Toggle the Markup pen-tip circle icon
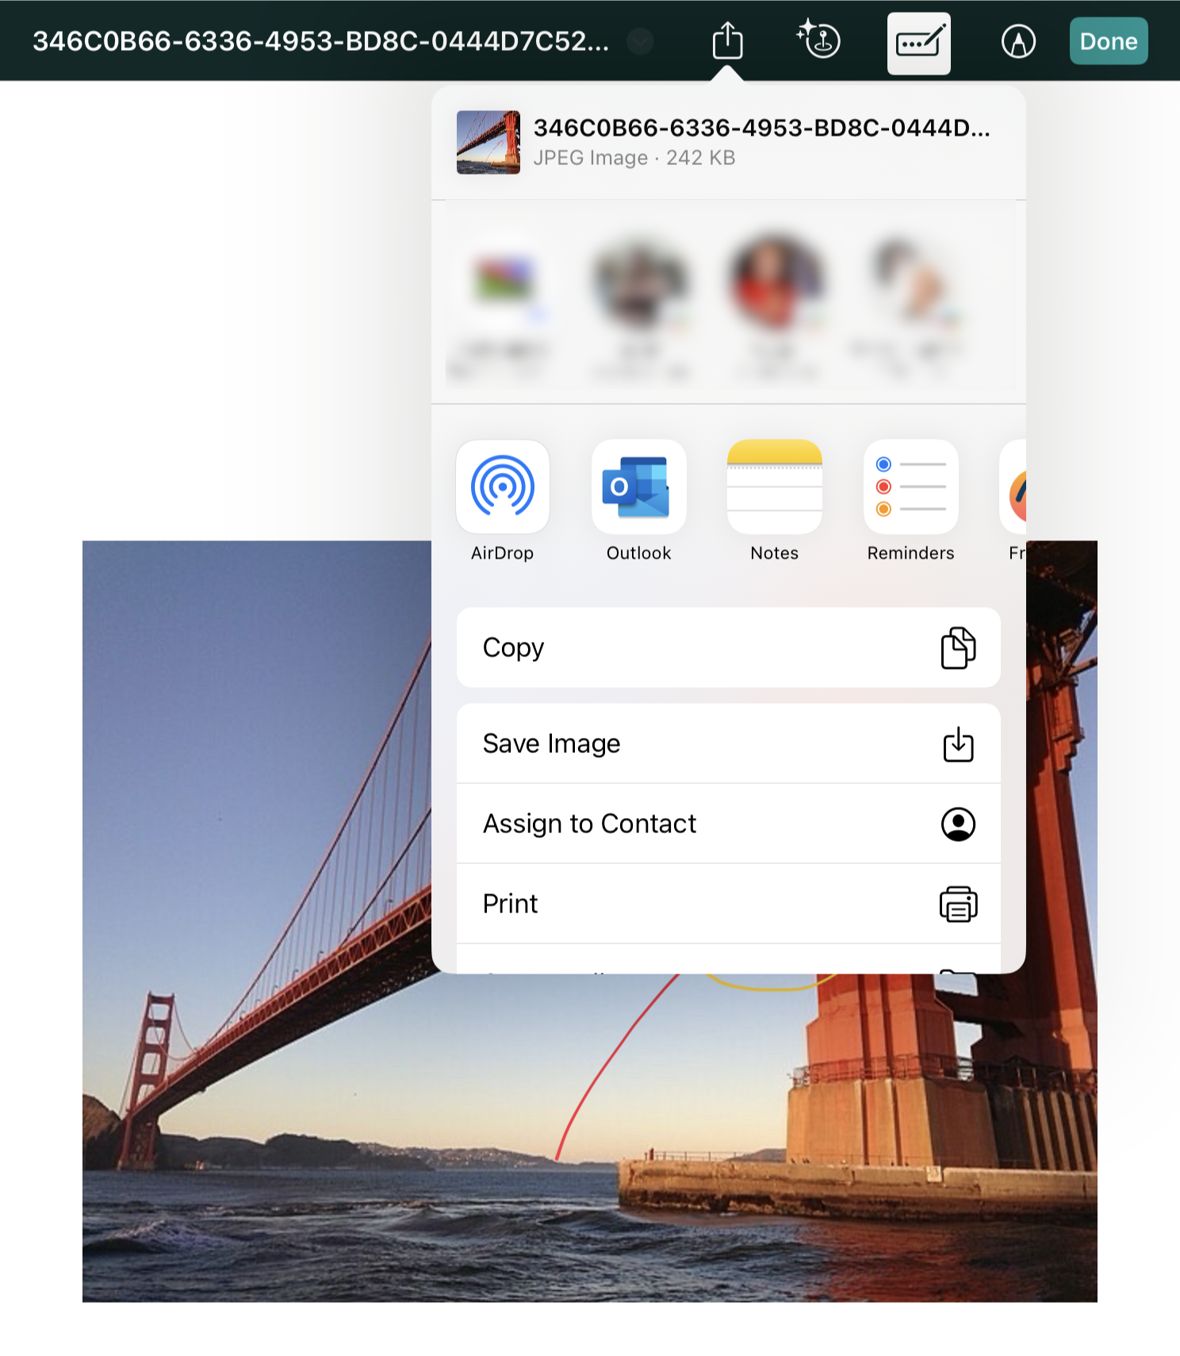This screenshot has width=1180, height=1356. (x=1018, y=41)
